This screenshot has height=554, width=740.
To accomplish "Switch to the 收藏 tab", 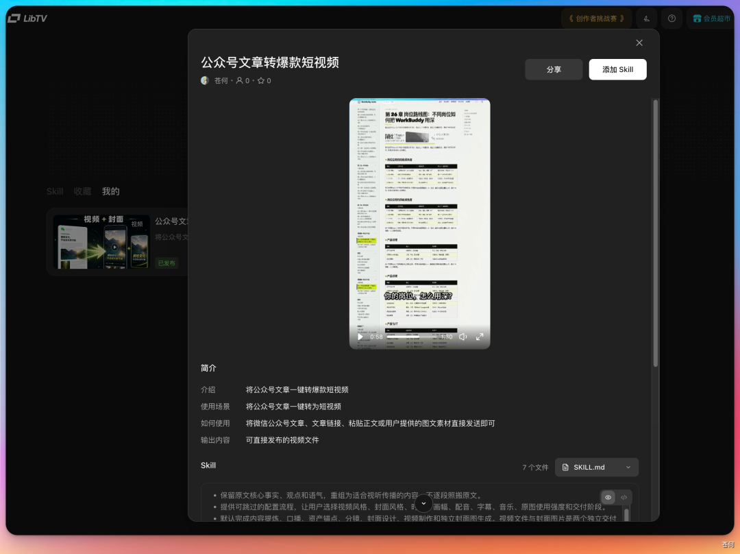I will pos(82,191).
